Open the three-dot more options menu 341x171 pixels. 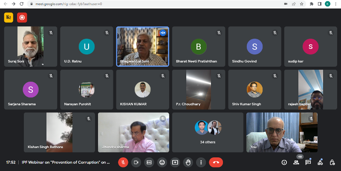[x=201, y=162]
